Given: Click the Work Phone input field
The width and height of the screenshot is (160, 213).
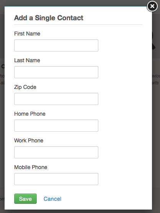Looking at the screenshot, I should pyautogui.click(x=56, y=152).
